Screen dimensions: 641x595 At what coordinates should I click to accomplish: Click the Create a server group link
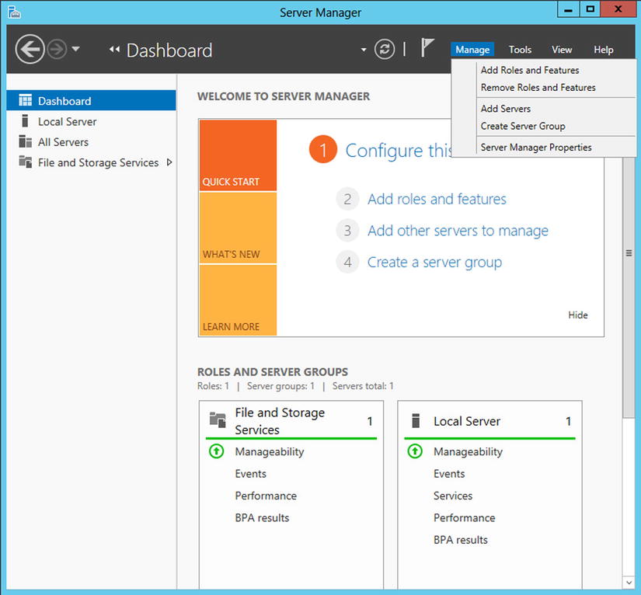[x=434, y=263]
